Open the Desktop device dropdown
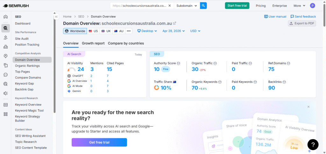The image size is (326, 154). [147, 31]
